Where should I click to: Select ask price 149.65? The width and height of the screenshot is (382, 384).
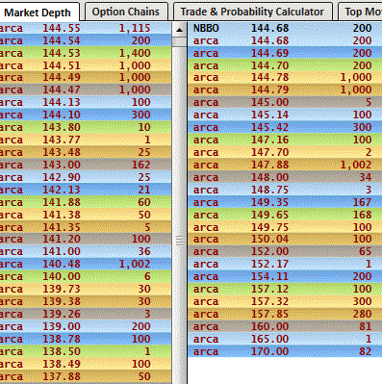[269, 215]
